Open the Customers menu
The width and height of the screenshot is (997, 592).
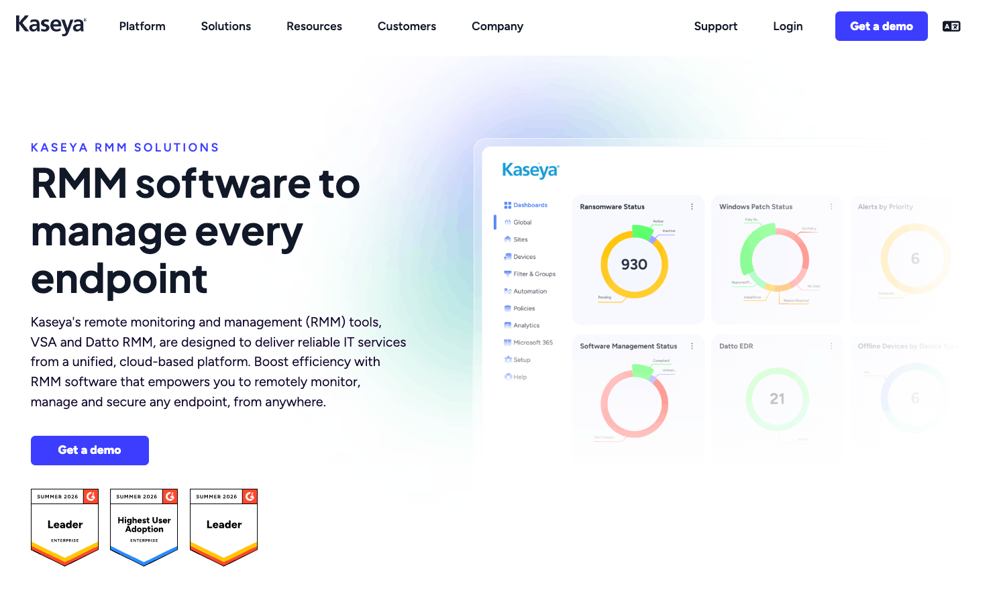coord(407,26)
